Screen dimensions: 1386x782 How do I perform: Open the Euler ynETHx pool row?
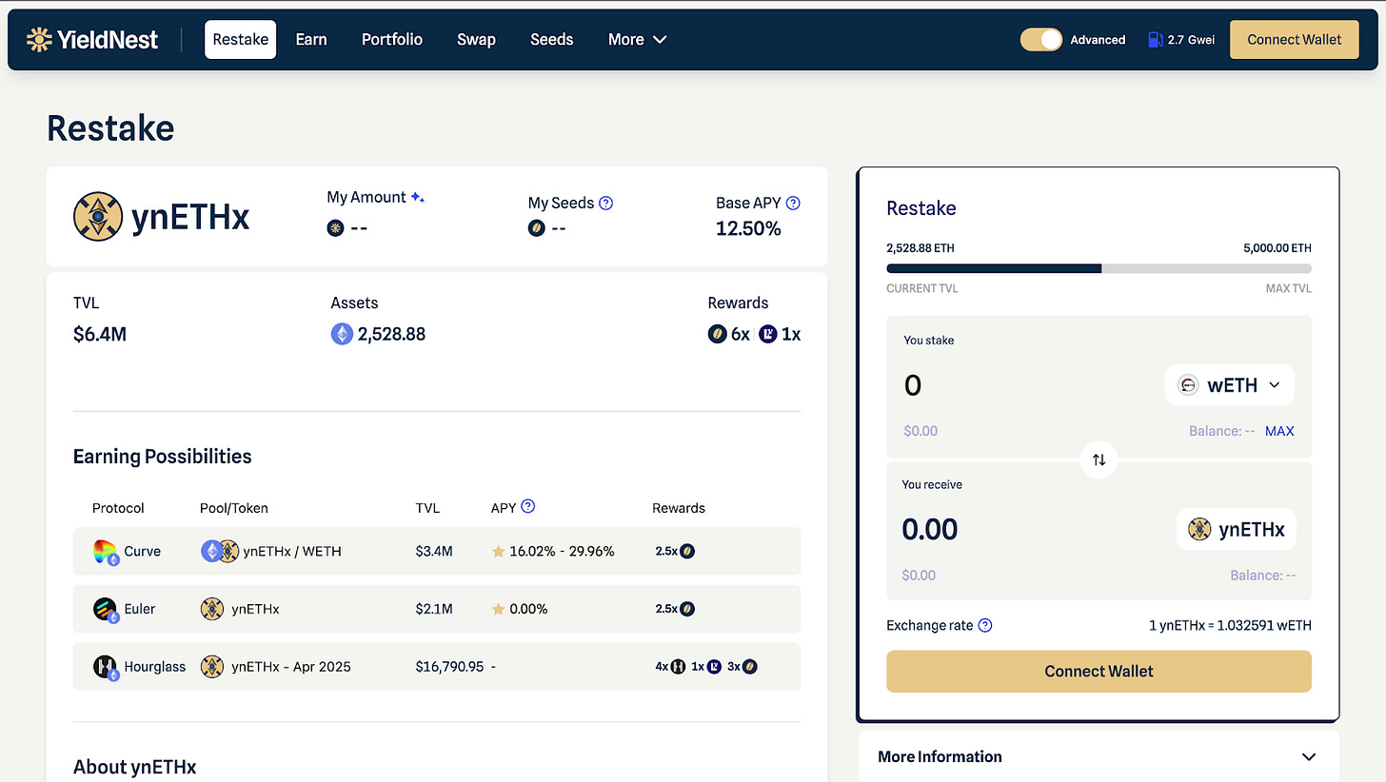click(437, 609)
